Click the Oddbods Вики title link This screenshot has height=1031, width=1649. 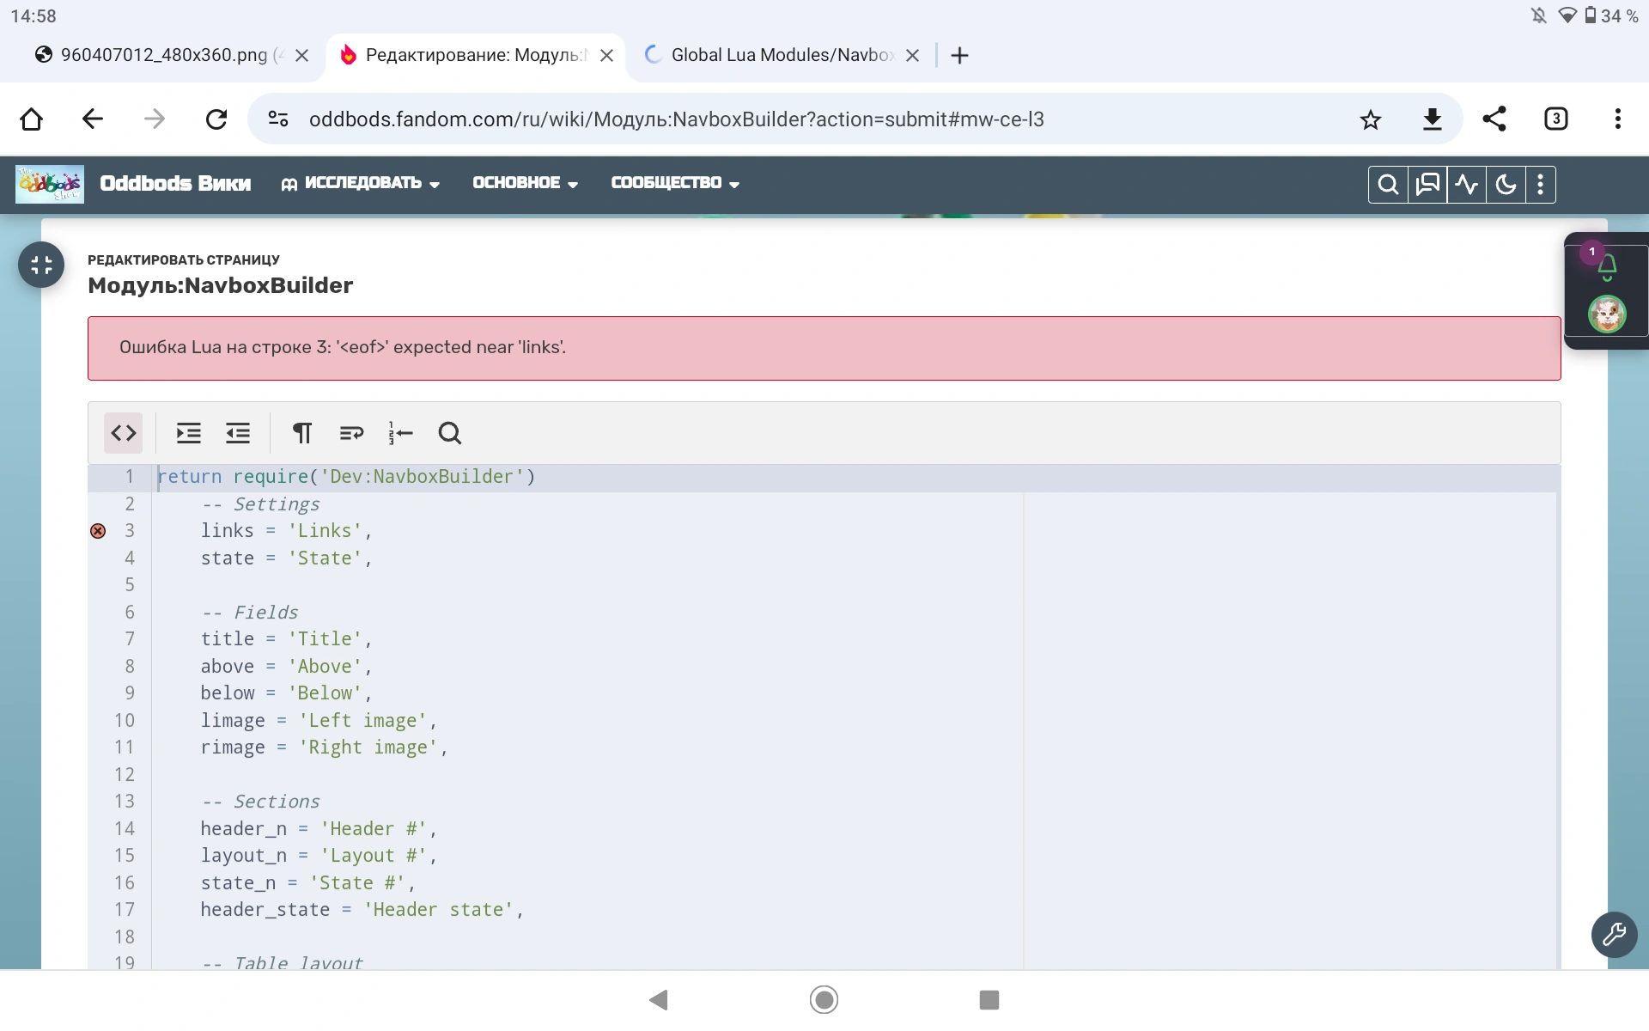pos(175,183)
